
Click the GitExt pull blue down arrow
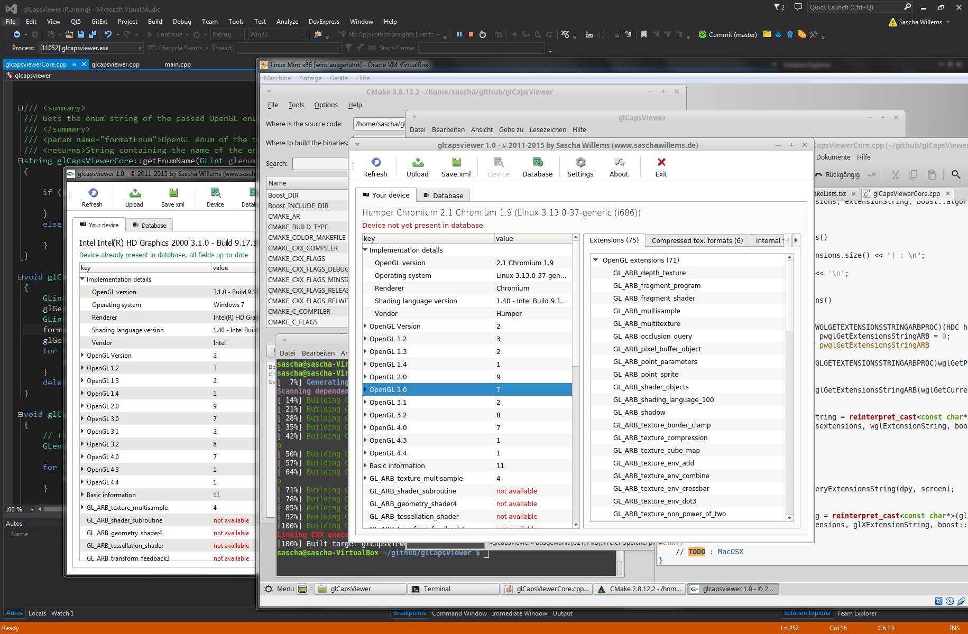(x=778, y=34)
